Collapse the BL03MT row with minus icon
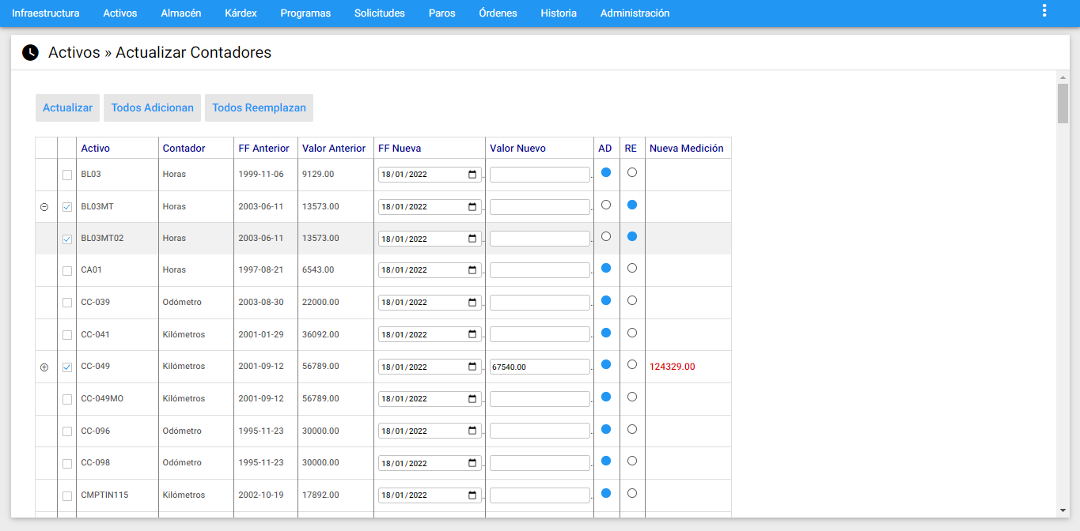Screen dimensions: 1080x531 click(44, 207)
